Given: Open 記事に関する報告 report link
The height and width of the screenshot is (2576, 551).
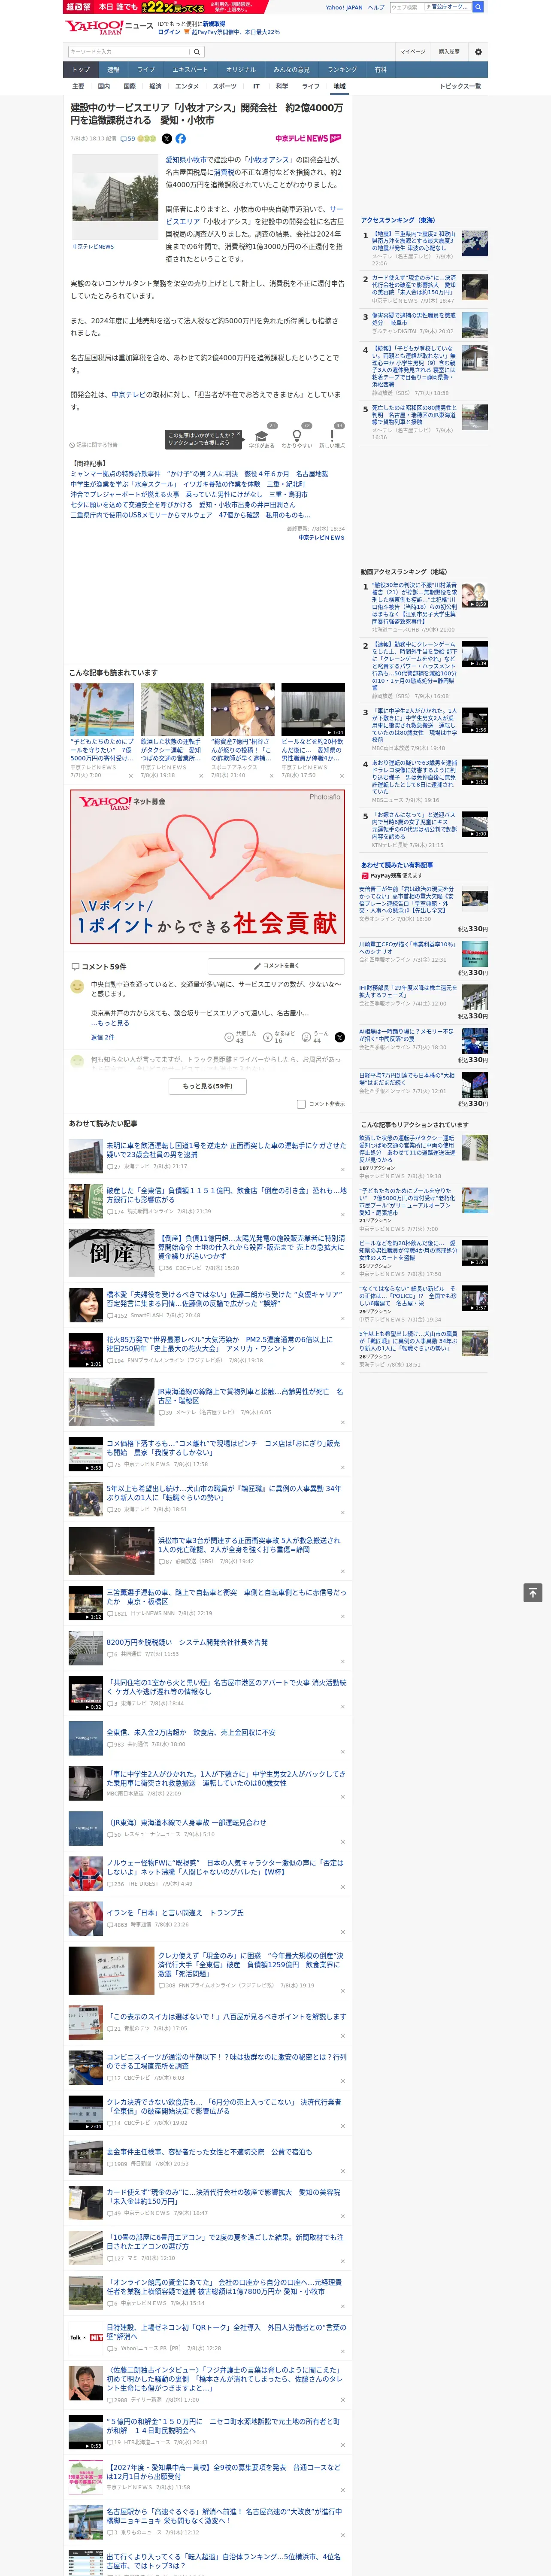Looking at the screenshot, I should (94, 445).
